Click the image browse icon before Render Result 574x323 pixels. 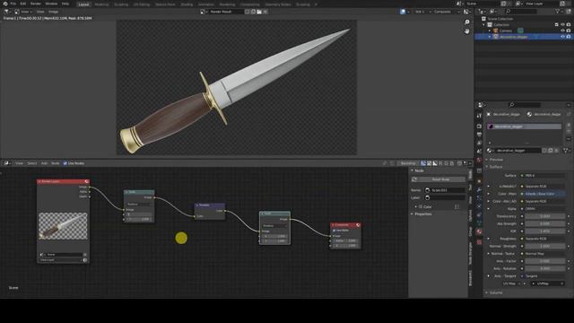(204, 12)
